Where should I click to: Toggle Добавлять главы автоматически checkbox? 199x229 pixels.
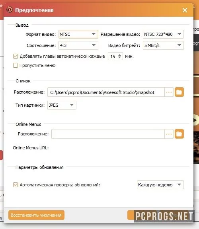16,56
